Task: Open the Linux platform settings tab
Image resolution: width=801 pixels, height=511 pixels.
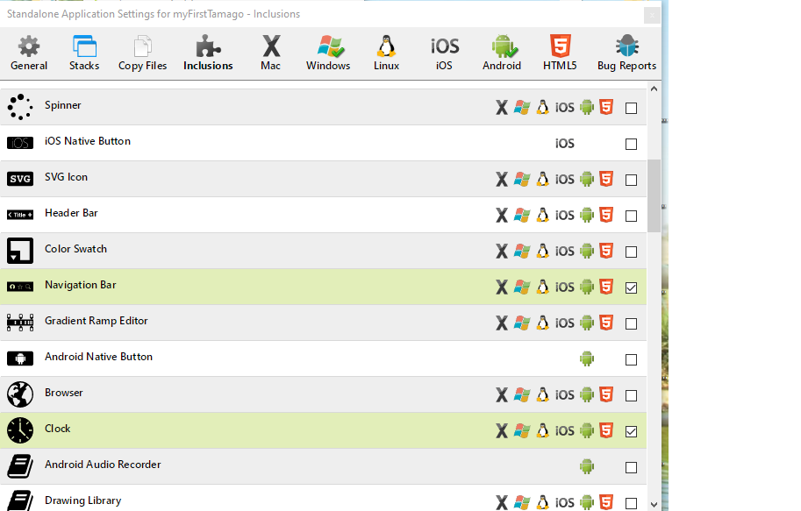Action: coord(386,53)
